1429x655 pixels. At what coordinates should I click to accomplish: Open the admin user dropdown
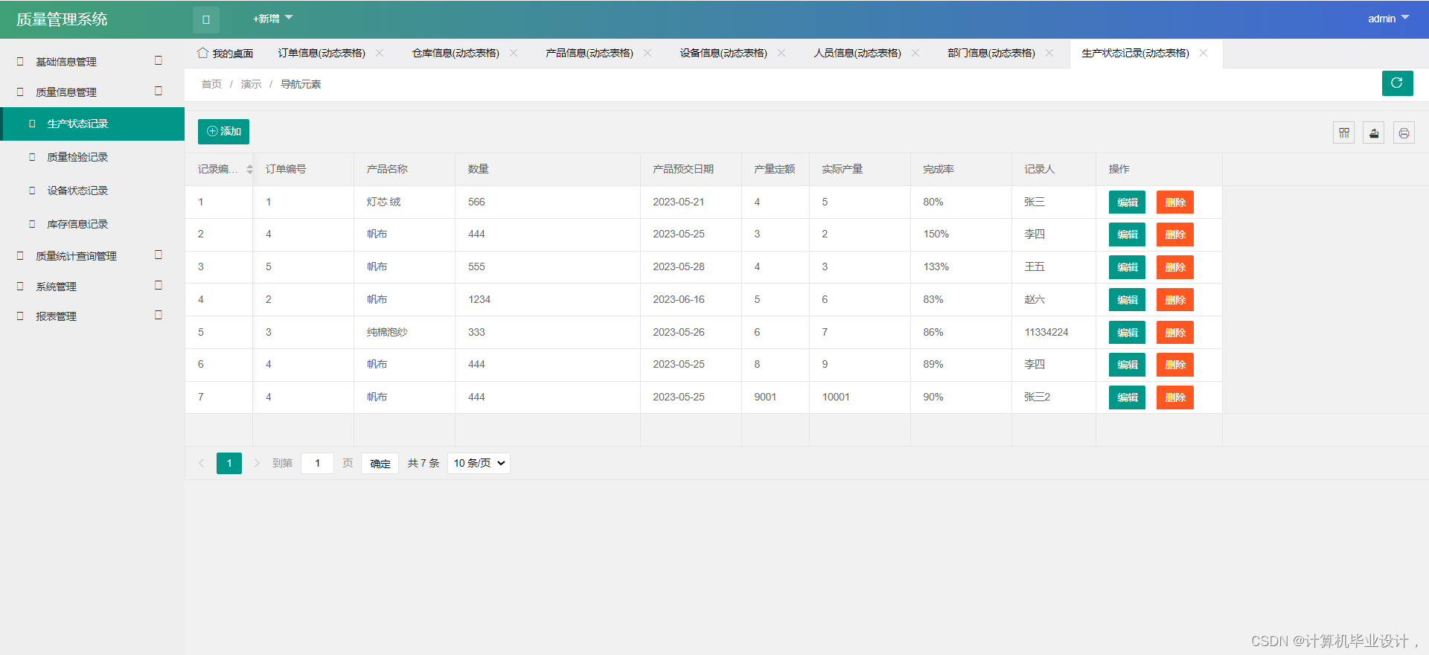pos(1388,19)
